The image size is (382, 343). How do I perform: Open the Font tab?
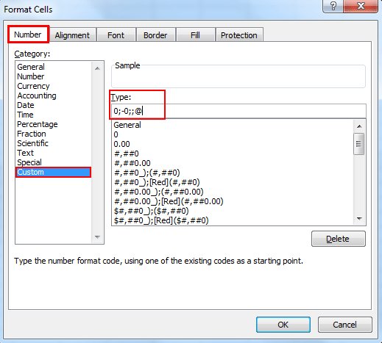[116, 35]
